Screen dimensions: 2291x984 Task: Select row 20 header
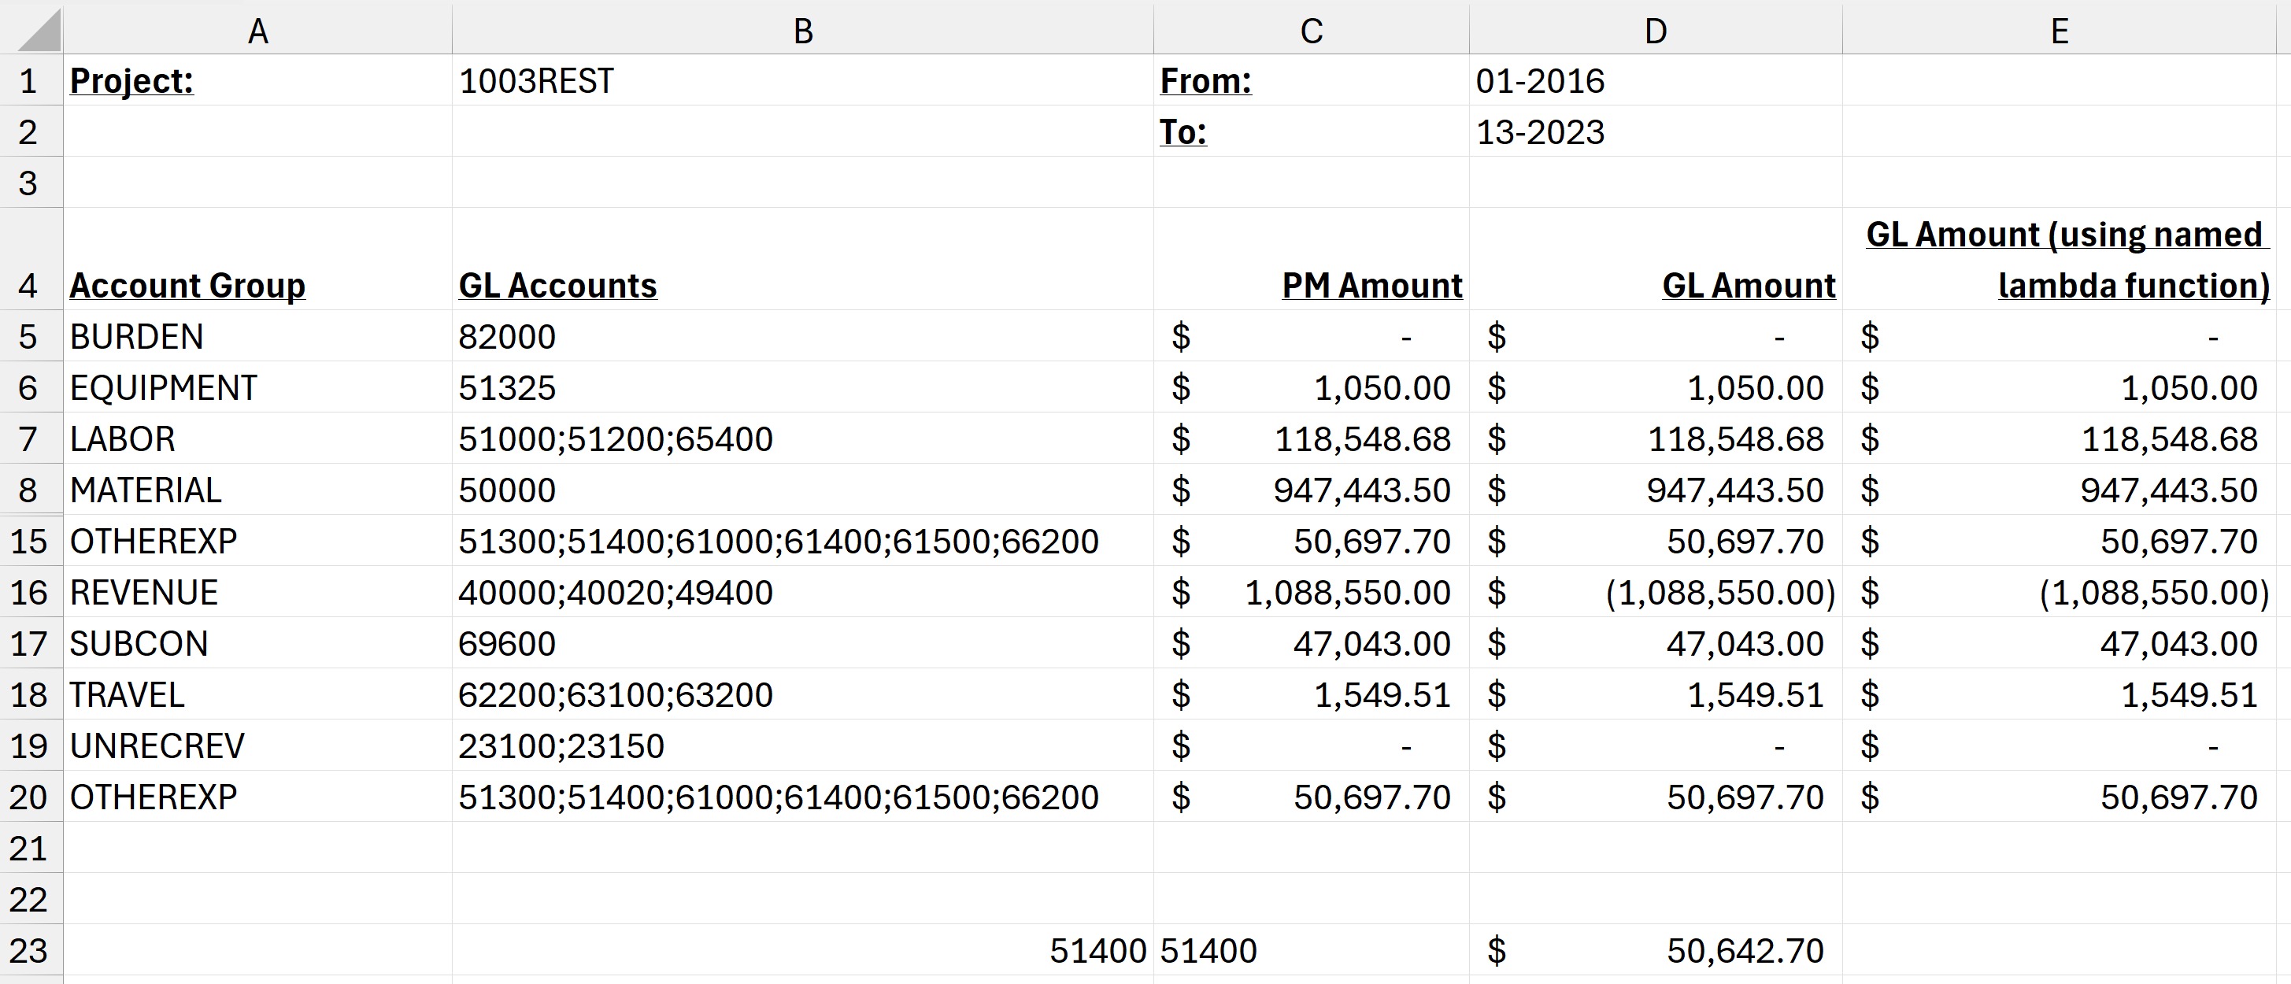click(31, 797)
